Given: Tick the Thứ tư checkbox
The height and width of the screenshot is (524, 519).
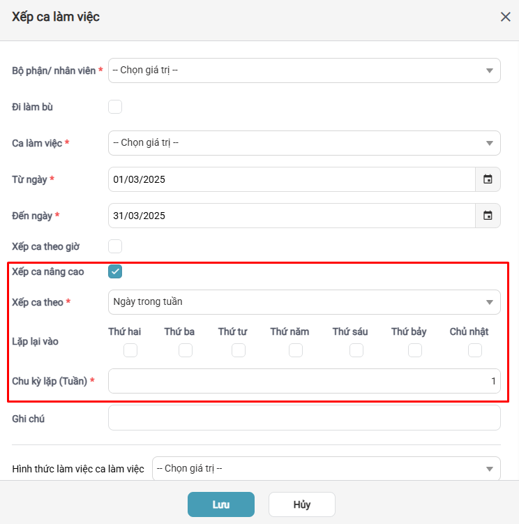Looking at the screenshot, I should pos(239,350).
